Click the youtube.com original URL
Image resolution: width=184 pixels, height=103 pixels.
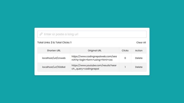click(94, 67)
